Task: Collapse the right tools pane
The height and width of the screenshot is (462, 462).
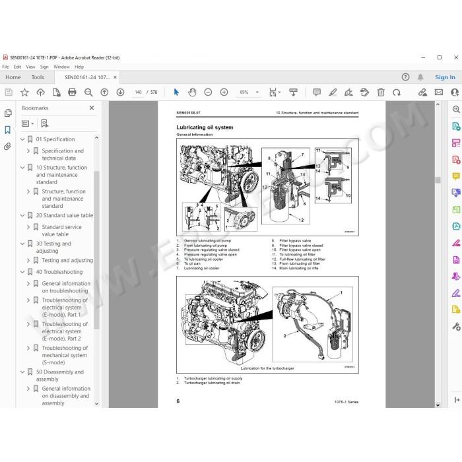Action: click(x=457, y=400)
